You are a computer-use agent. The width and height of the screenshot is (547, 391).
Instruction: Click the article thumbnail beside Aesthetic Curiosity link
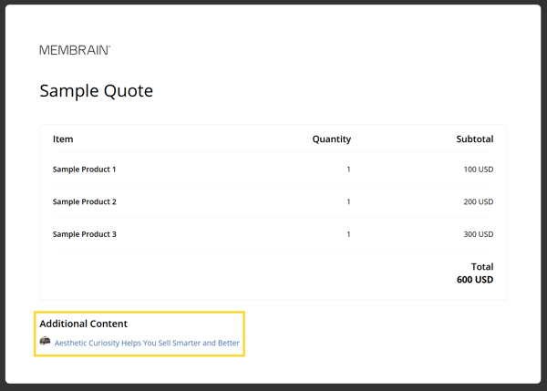[x=46, y=342]
